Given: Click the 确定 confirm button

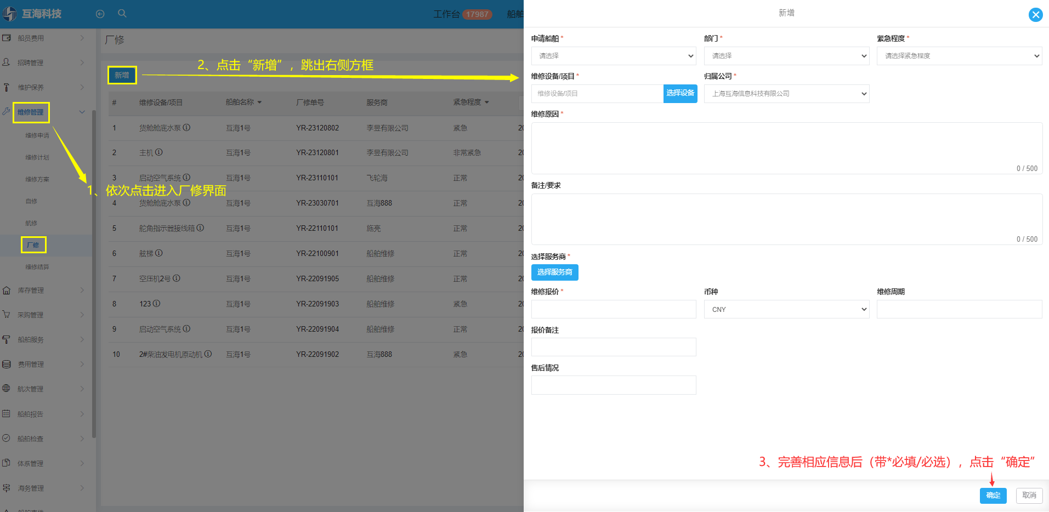Looking at the screenshot, I should click(993, 495).
